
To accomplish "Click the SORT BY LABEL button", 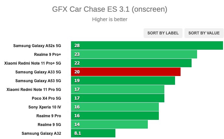I will click(163, 33).
